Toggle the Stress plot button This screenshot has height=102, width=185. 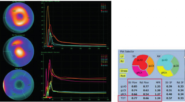(124, 71)
